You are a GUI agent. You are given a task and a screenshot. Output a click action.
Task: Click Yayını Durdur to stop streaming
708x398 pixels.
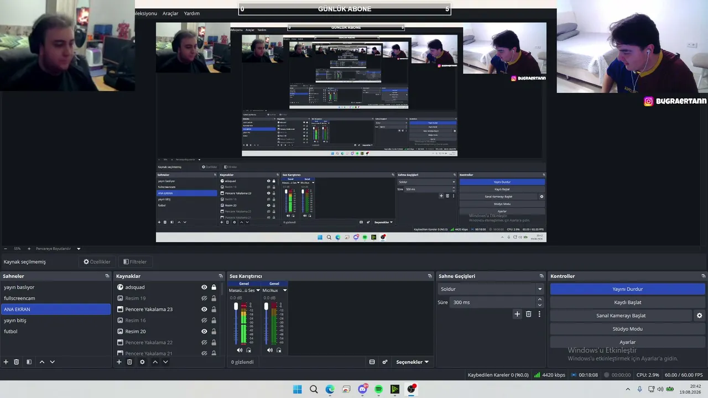[628, 289]
